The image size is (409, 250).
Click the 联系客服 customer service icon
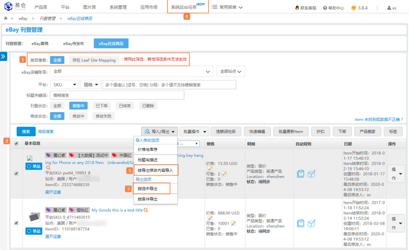click(297, 8)
